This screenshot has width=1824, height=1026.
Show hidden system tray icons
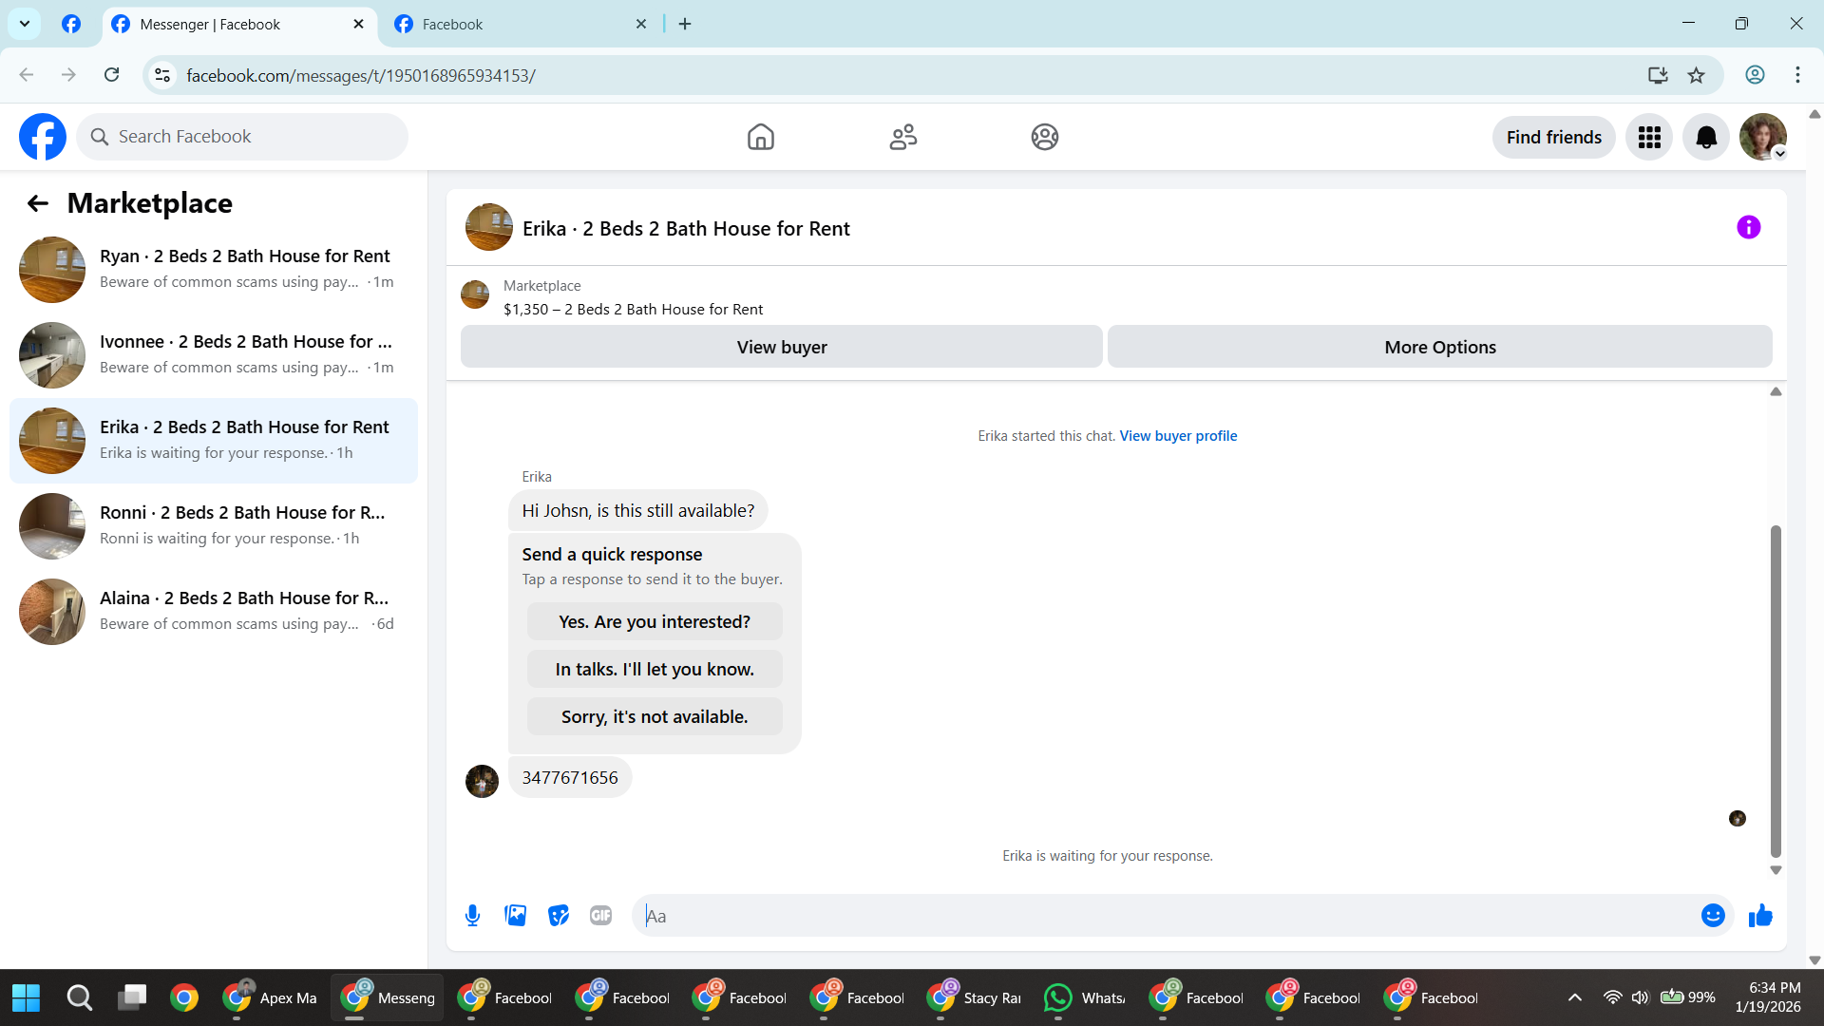click(x=1574, y=997)
